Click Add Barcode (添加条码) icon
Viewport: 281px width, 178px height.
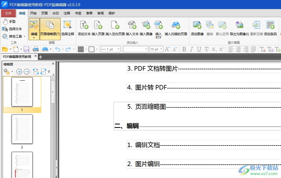(270, 29)
